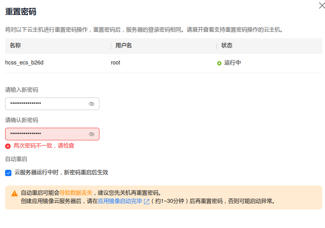Click the red error icon below confirm field

click(x=8, y=146)
